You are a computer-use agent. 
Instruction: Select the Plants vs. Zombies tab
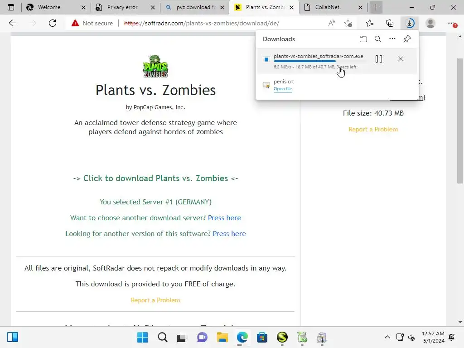(x=265, y=7)
